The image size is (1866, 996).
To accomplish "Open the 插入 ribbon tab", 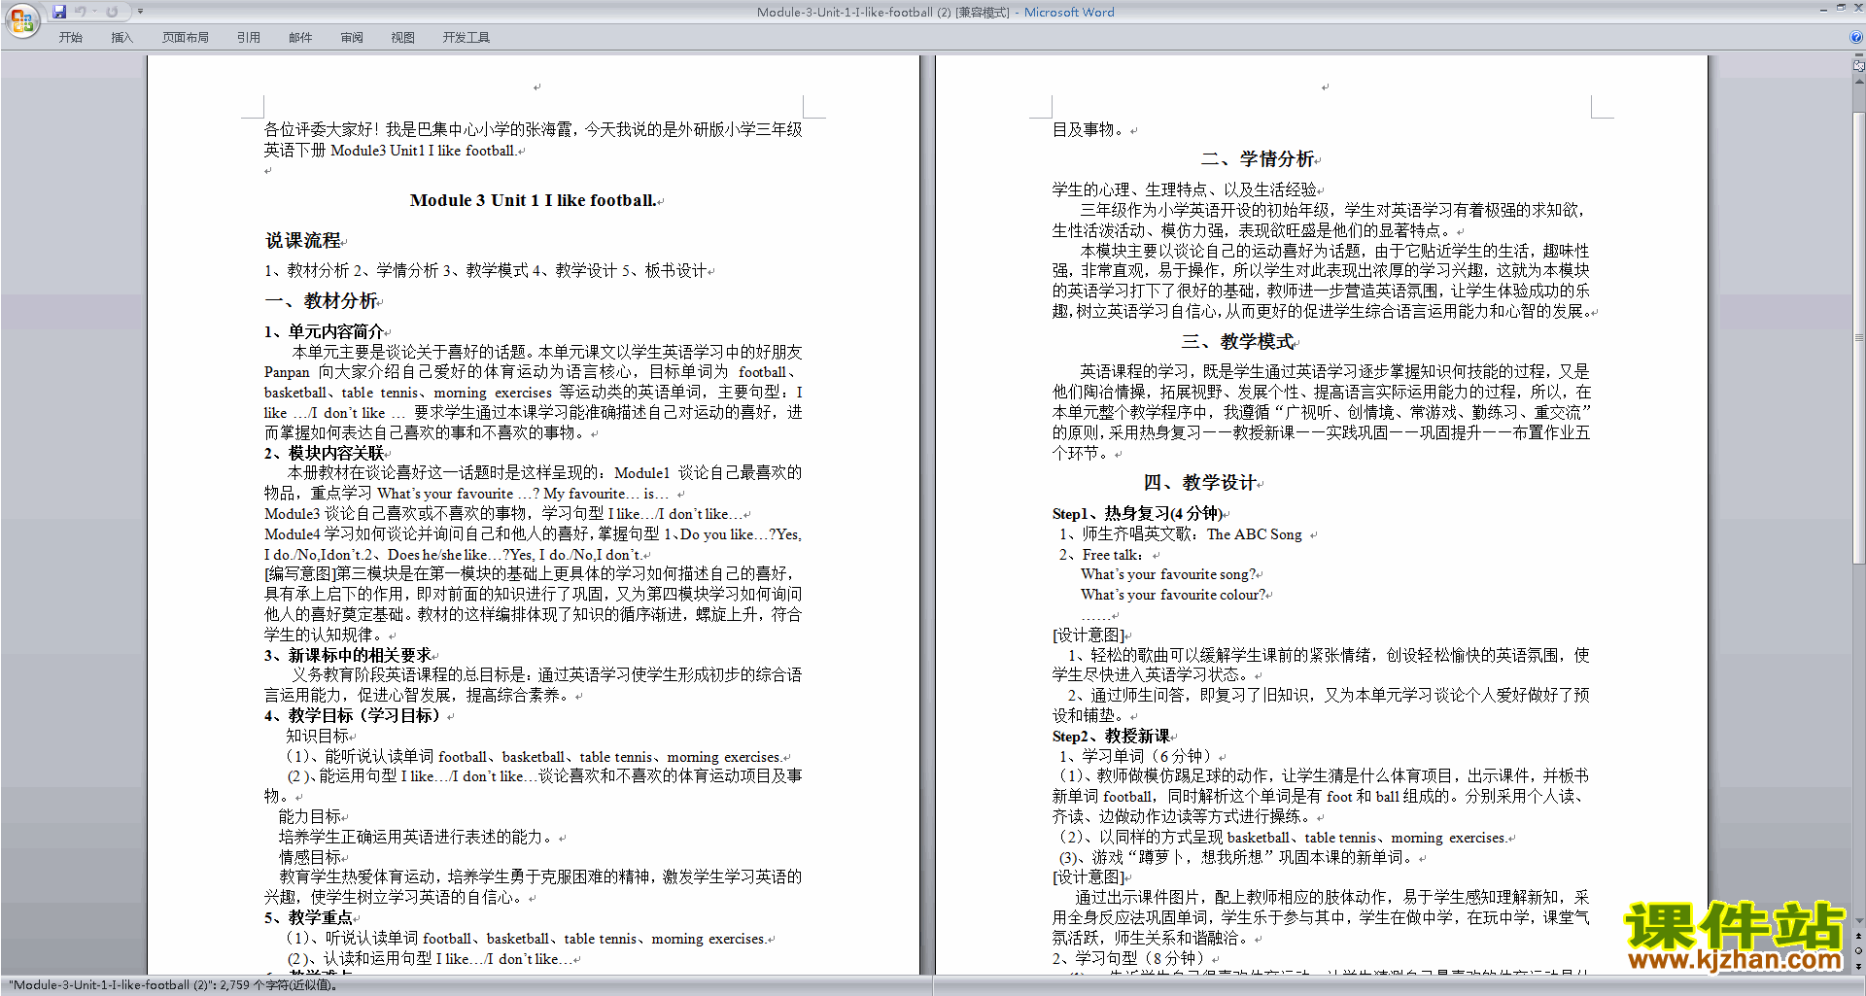I will 121,38.
